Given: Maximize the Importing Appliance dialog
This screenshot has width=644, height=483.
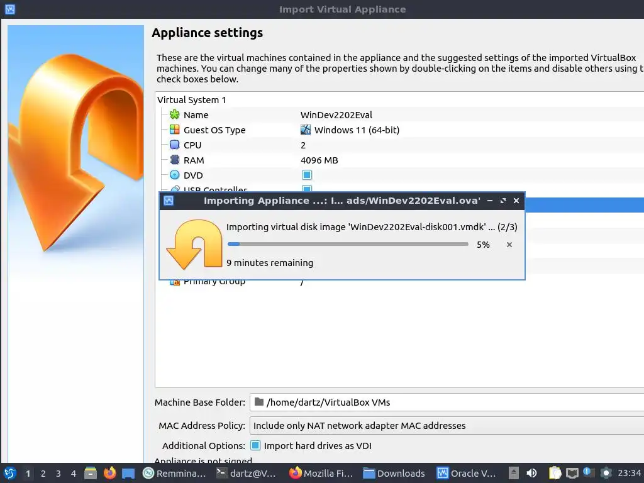Looking at the screenshot, I should (x=502, y=201).
